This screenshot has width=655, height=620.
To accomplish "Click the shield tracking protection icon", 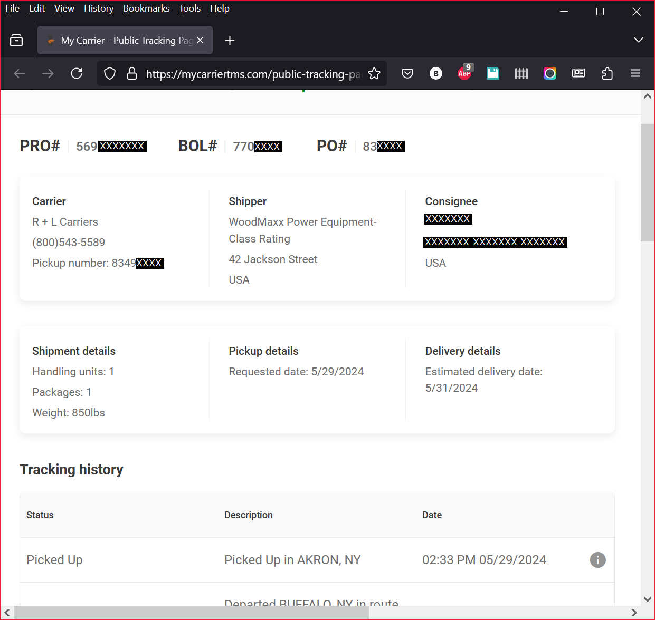I will pyautogui.click(x=110, y=73).
